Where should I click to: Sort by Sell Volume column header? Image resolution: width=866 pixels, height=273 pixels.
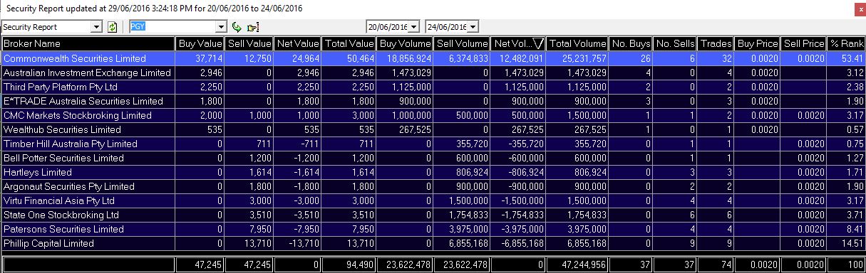tap(462, 43)
